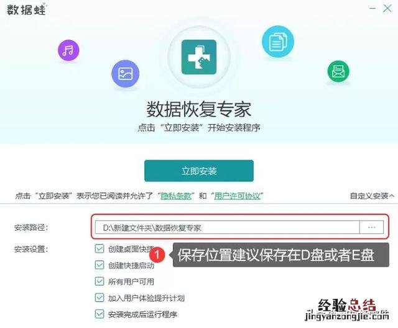Click the central data recovery app icon
This screenshot has height=328, width=398.
click(199, 57)
